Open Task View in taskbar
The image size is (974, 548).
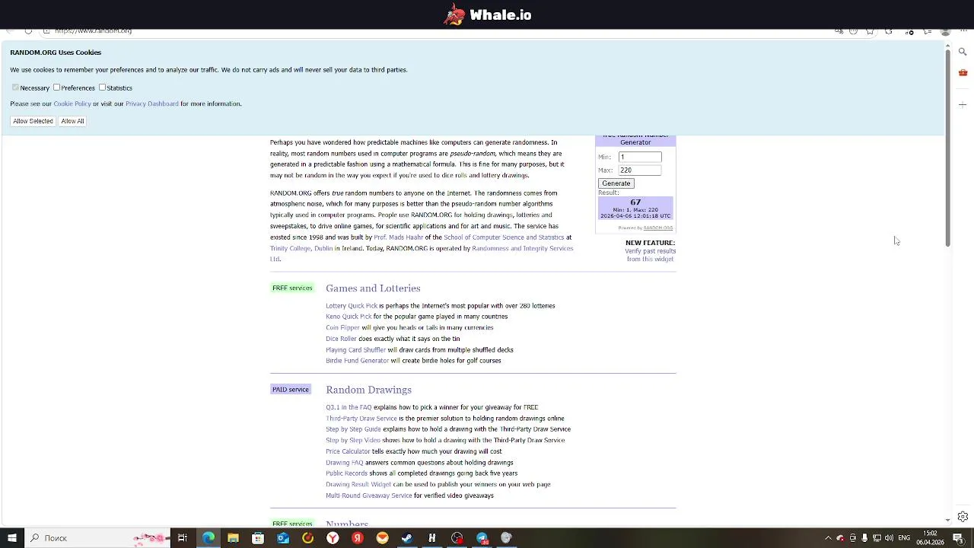pos(183,538)
